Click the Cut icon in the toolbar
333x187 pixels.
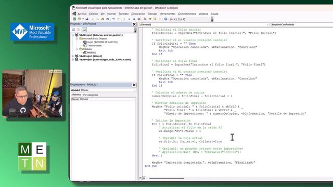(x=93, y=19)
